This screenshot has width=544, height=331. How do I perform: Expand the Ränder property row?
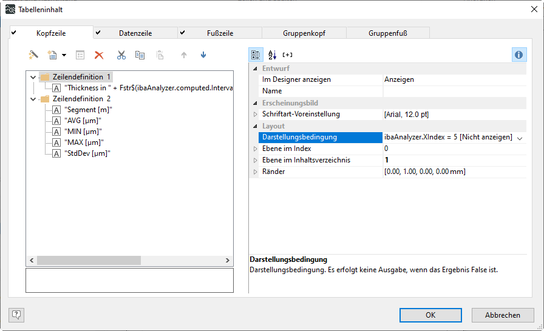256,172
